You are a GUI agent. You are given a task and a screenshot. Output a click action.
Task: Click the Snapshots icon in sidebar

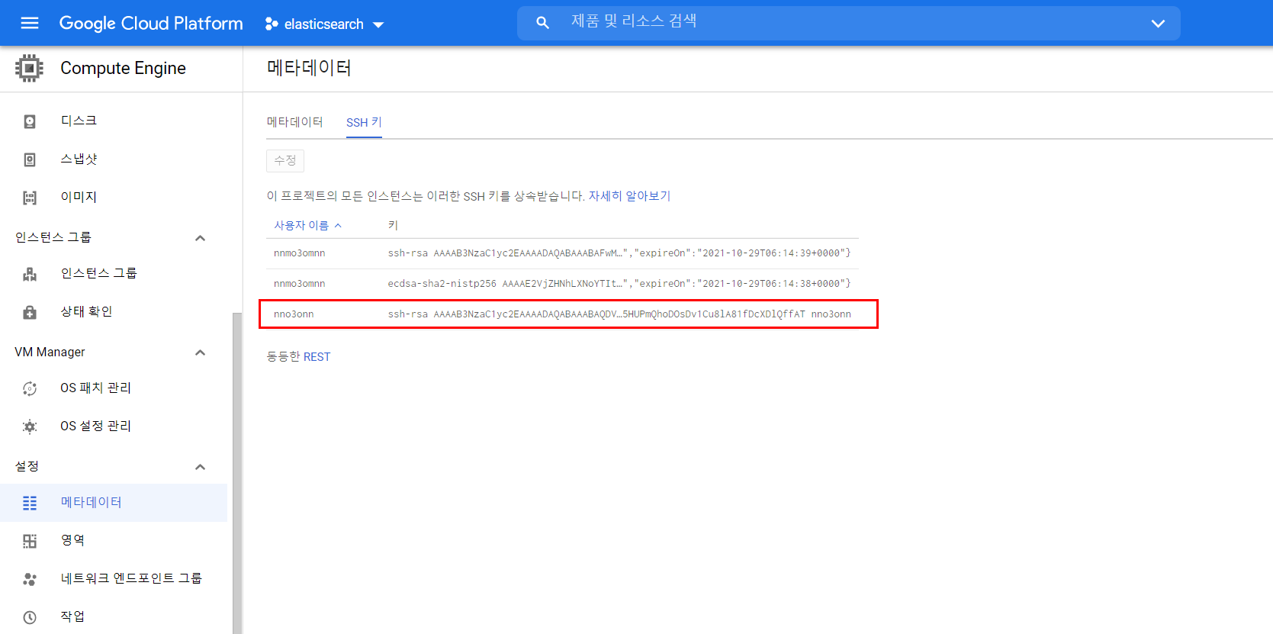click(30, 159)
